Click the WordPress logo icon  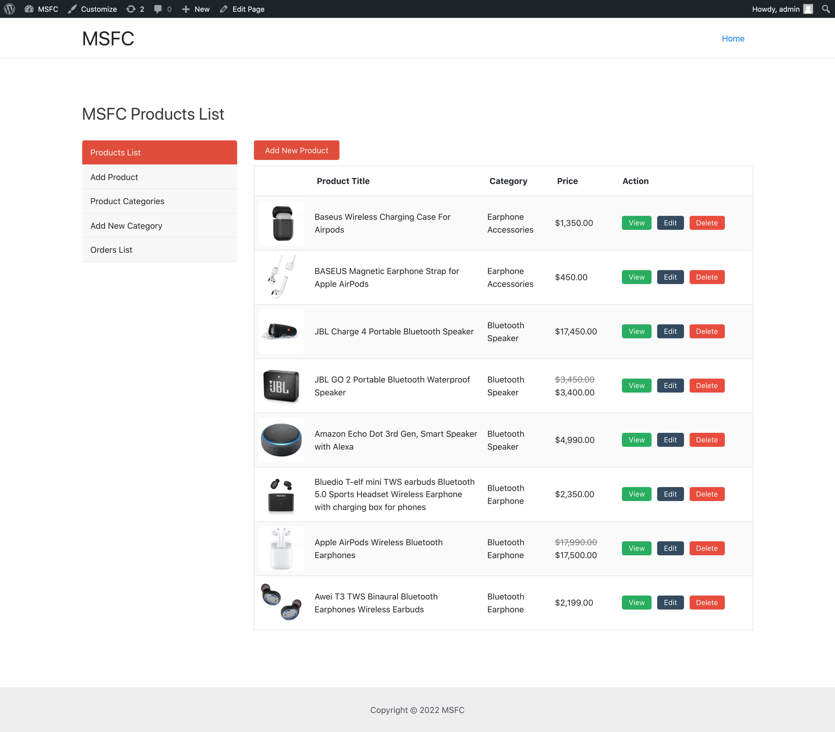click(10, 9)
